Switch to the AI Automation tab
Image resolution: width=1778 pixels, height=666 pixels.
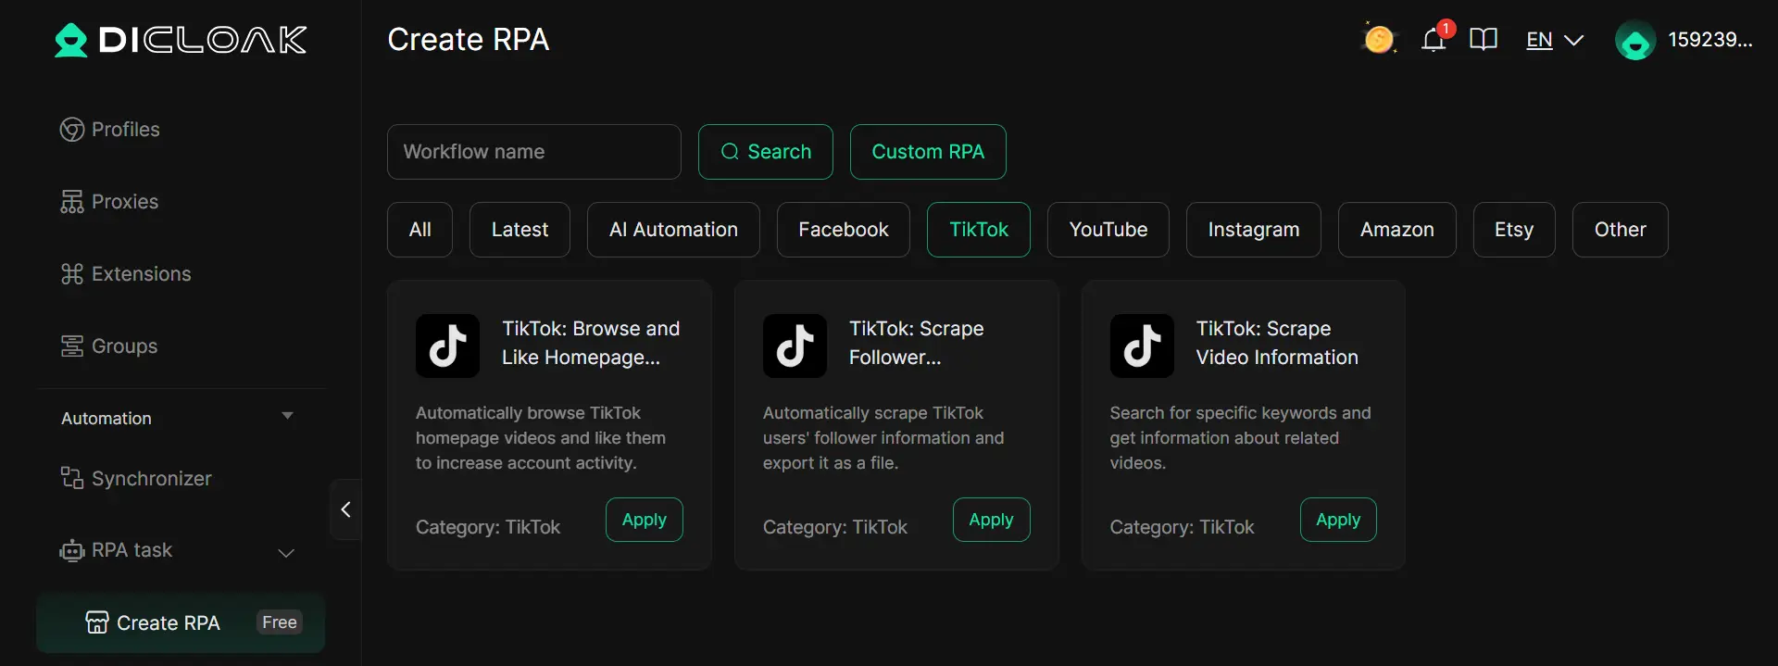coord(673,230)
